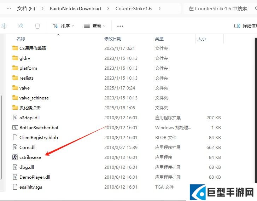Select folder name reslists
This screenshot has width=257, height=201.
27,78
